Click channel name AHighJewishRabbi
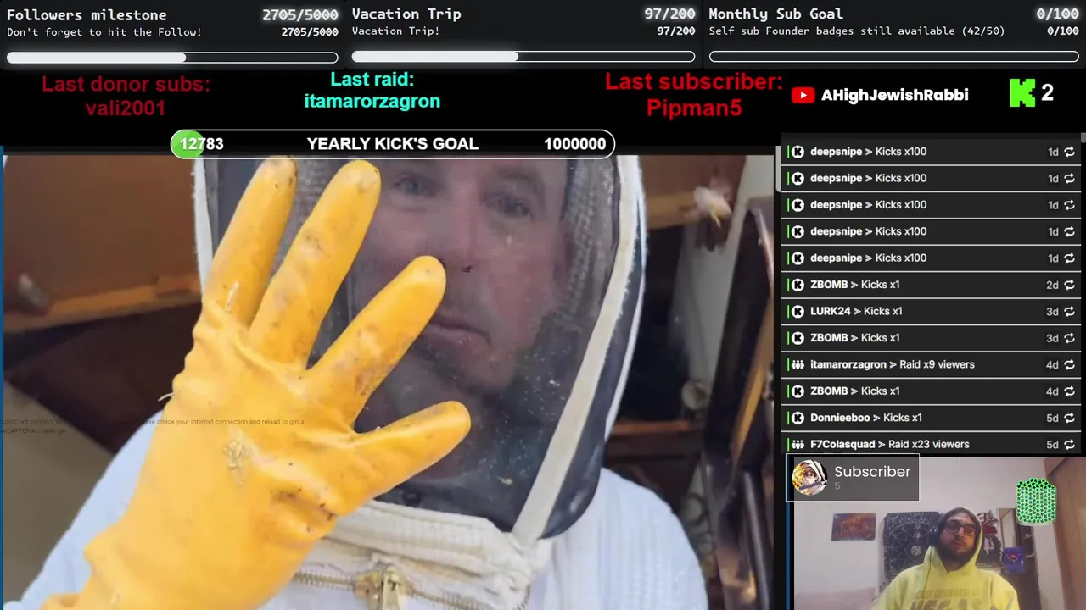This screenshot has width=1086, height=610. (x=895, y=95)
